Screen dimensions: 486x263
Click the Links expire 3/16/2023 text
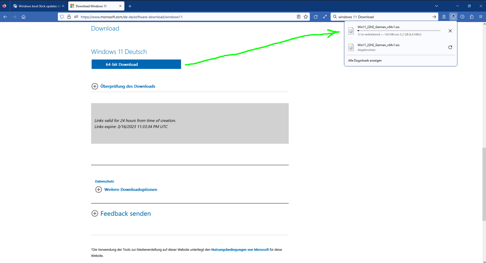[131, 127]
